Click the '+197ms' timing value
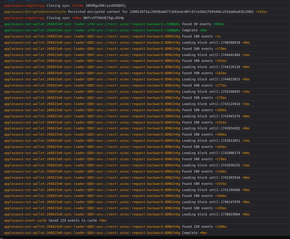The image size is (290, 239). click(221, 184)
